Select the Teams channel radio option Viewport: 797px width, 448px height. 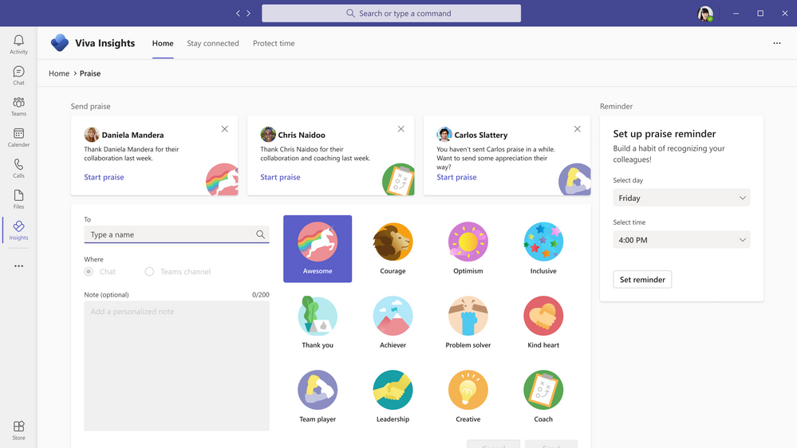tap(149, 272)
